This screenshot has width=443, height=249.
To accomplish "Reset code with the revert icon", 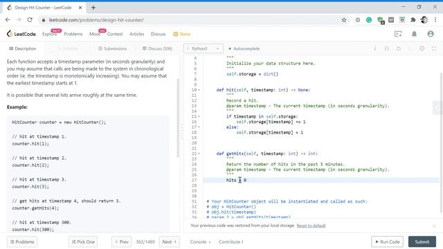I will pos(399,48).
